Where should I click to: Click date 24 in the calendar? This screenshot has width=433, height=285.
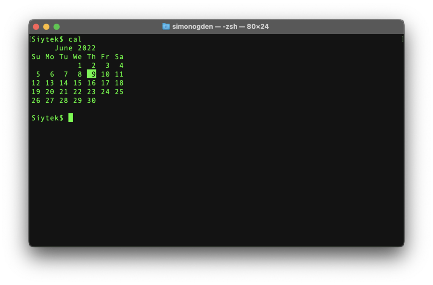[x=105, y=92]
